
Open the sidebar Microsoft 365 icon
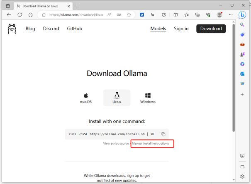242,64
